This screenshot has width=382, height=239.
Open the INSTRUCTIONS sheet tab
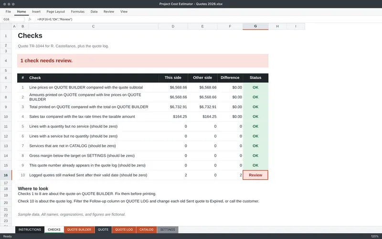point(30,229)
